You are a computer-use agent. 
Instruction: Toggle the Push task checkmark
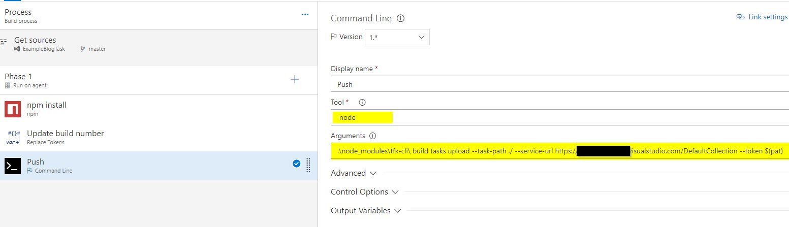[x=297, y=164]
